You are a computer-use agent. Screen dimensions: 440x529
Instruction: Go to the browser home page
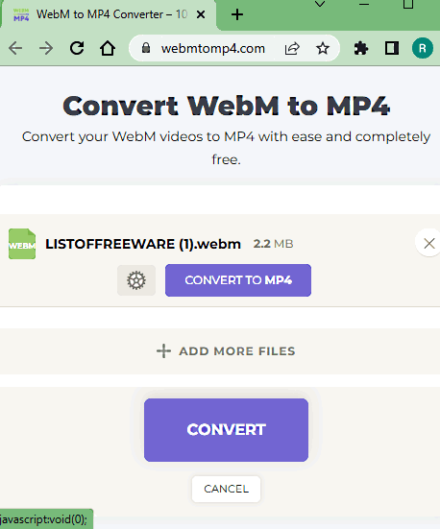point(108,48)
